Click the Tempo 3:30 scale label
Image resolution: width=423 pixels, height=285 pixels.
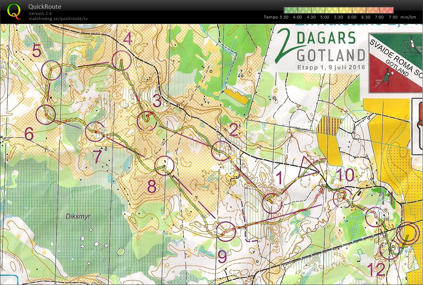[x=276, y=17]
